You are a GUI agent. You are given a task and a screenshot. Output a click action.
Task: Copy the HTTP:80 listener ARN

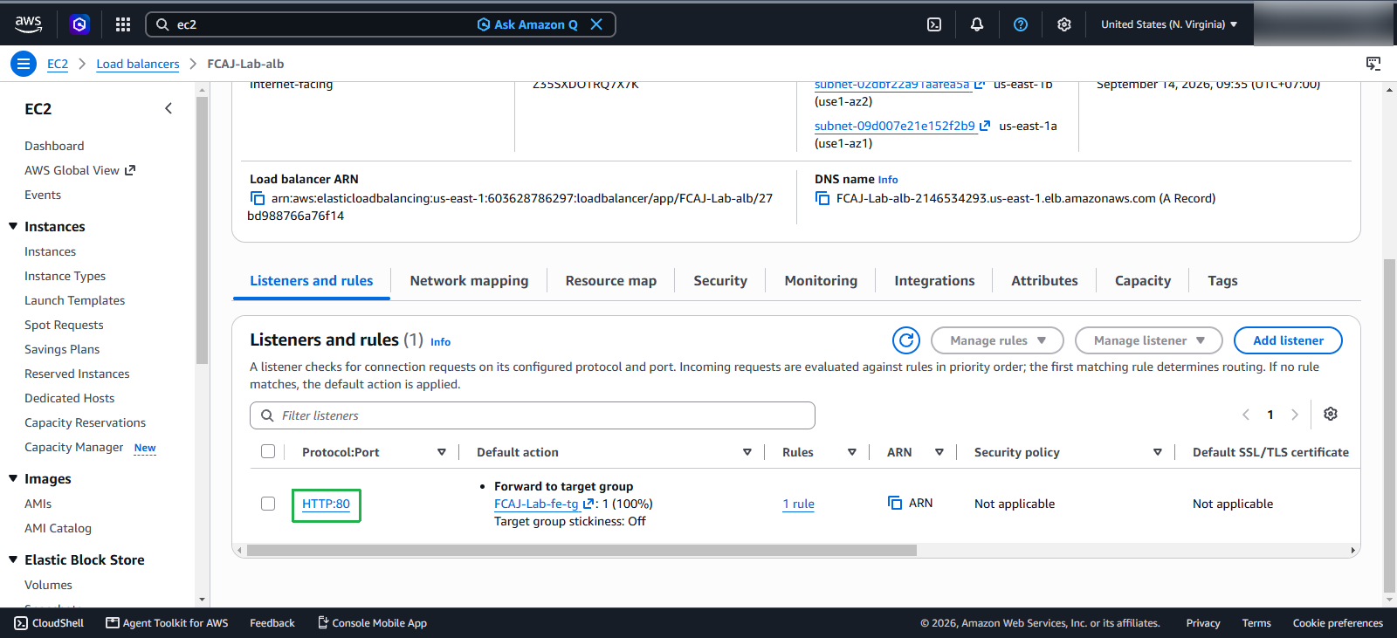(895, 504)
